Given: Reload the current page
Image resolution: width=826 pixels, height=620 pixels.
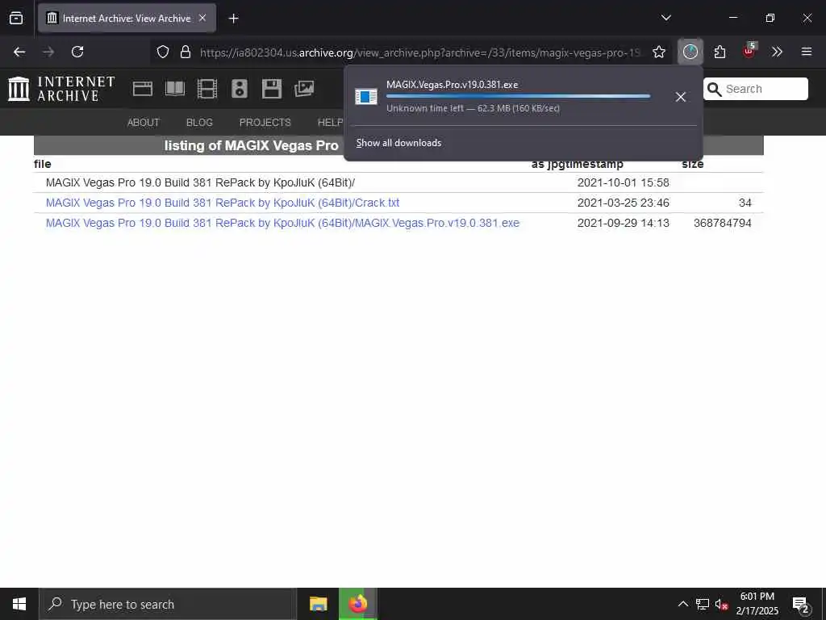Looking at the screenshot, I should 77,52.
